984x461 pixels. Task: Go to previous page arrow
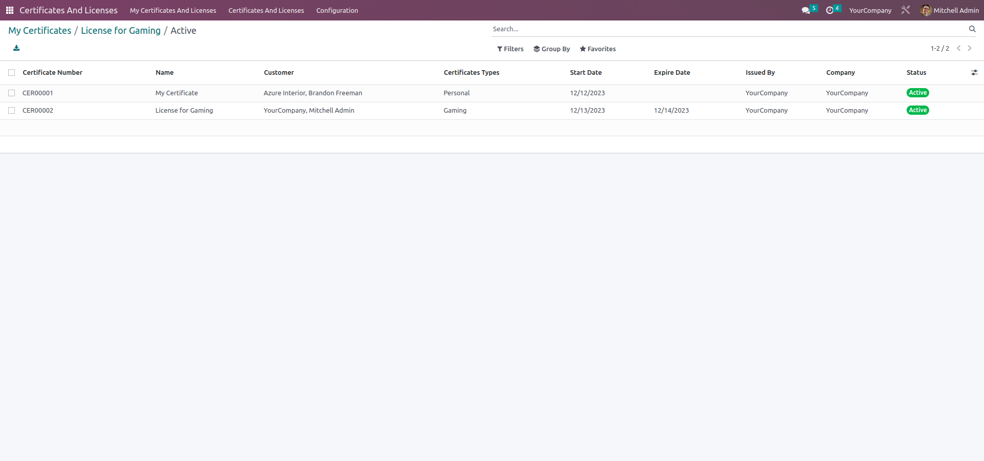[x=958, y=48]
